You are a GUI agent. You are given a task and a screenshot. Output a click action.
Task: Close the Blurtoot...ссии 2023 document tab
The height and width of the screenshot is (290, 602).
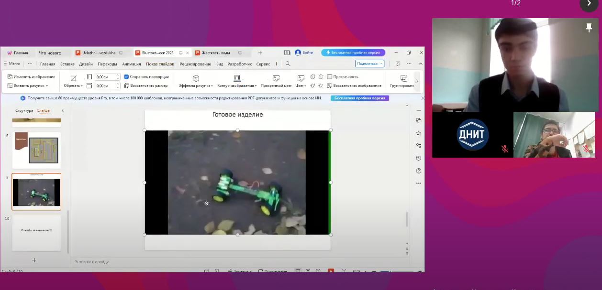pyautogui.click(x=187, y=53)
